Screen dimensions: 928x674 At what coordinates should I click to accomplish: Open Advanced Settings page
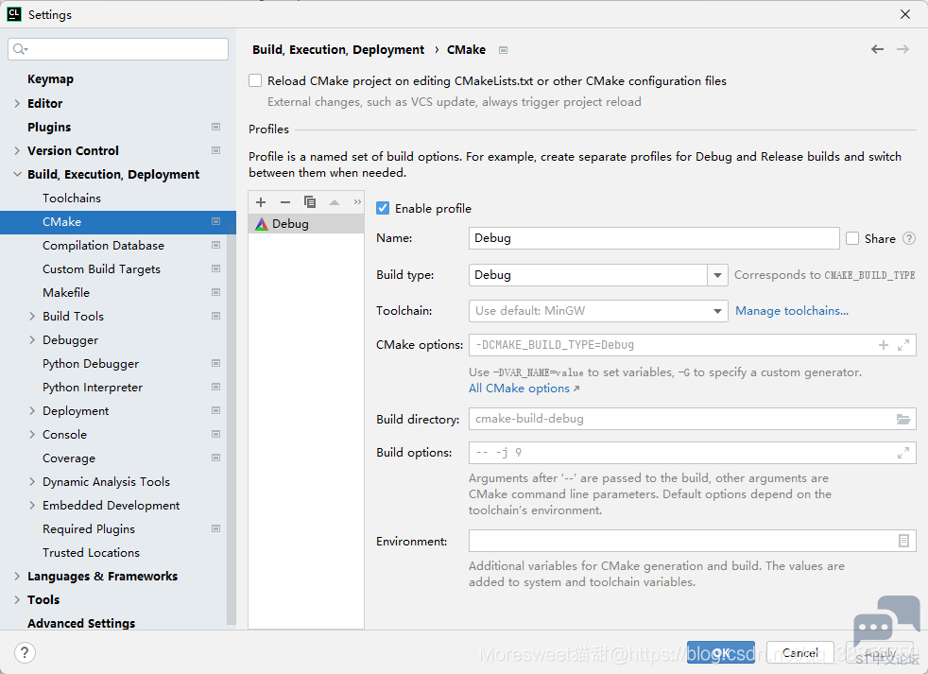(x=81, y=623)
